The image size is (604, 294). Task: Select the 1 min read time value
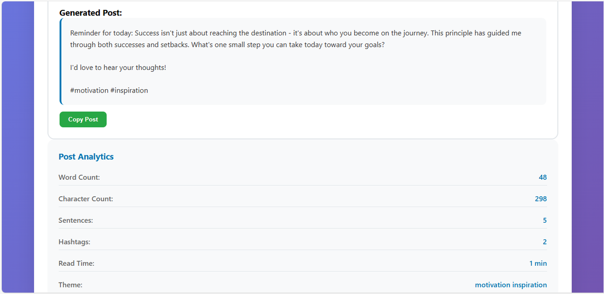point(538,263)
